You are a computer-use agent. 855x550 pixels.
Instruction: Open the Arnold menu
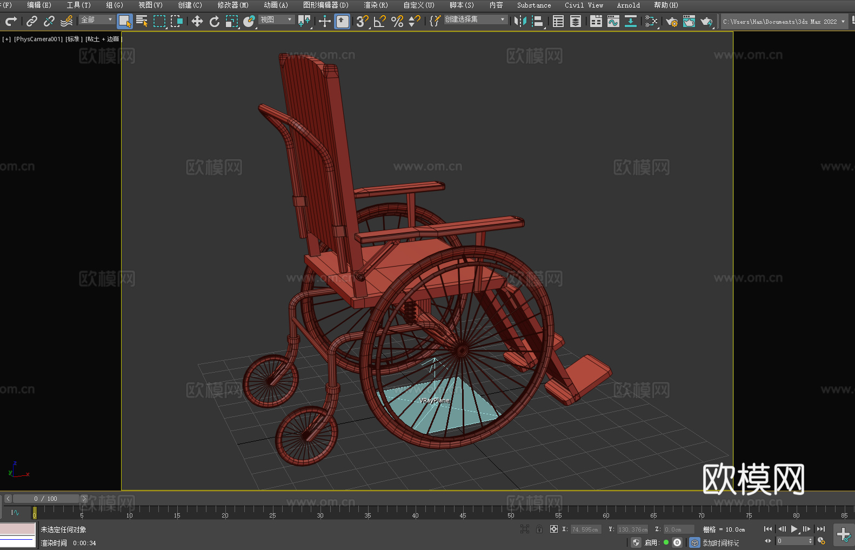tap(629, 5)
